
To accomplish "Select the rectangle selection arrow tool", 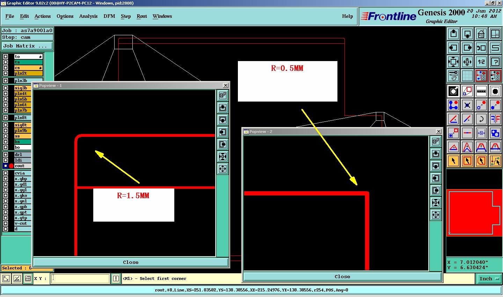I will pyautogui.click(x=467, y=161).
